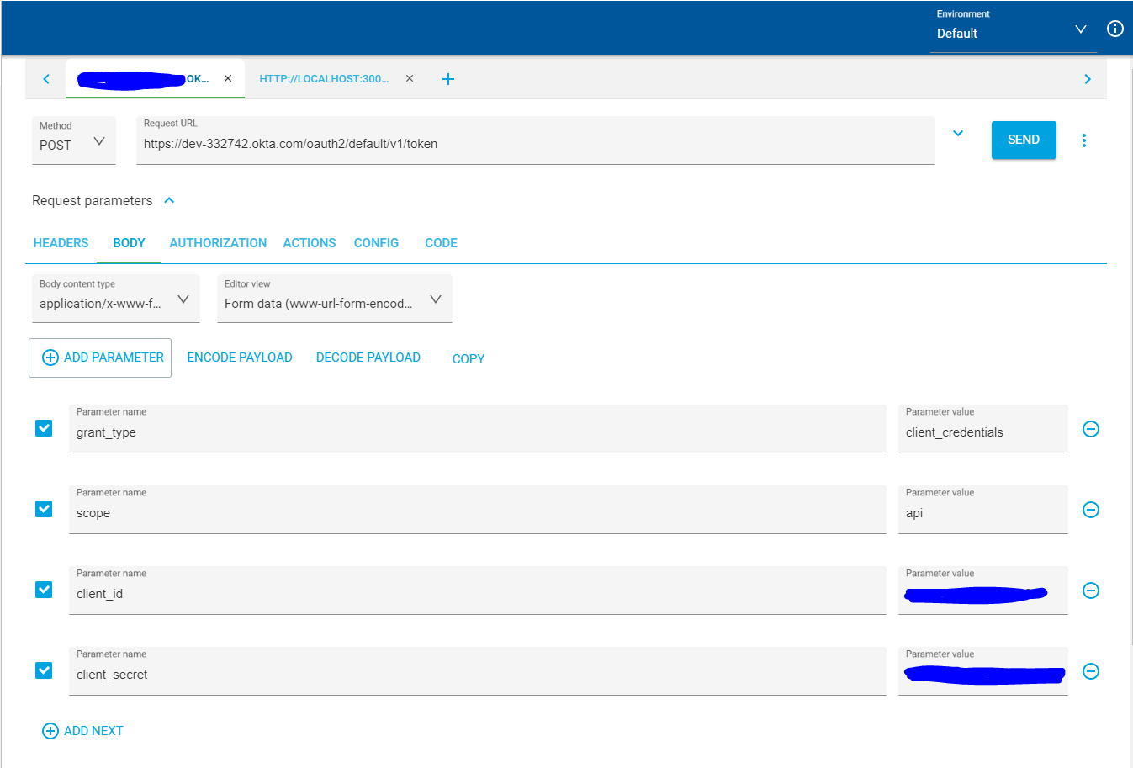The height and width of the screenshot is (768, 1133).
Task: Open the HEADERS tab
Action: (x=61, y=243)
